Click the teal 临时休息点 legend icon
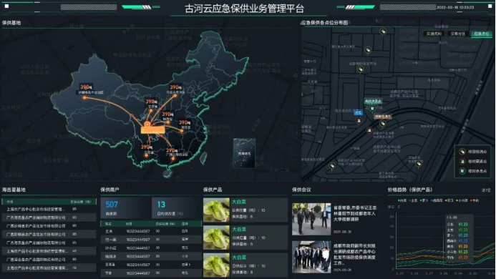This screenshot has width=496, height=279. [462, 171]
